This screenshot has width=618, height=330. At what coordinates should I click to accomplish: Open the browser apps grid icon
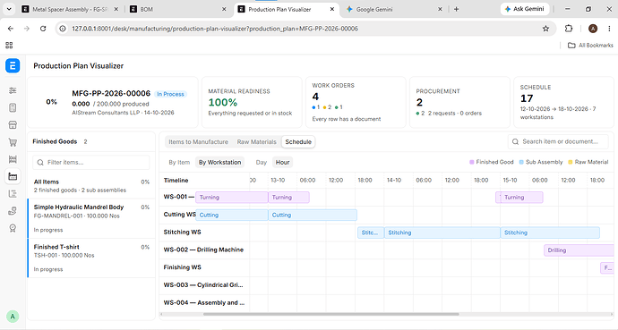coord(9,46)
